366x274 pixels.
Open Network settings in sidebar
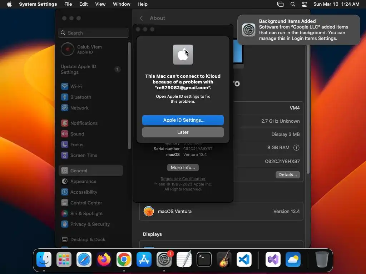pos(91,108)
